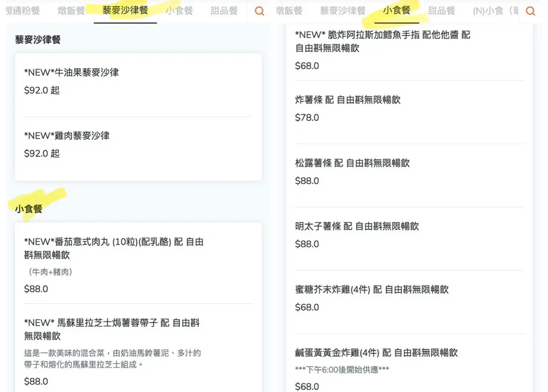Select the 雞肉藜麥沙律 menu item
This screenshot has width=548, height=392.
tap(138, 145)
